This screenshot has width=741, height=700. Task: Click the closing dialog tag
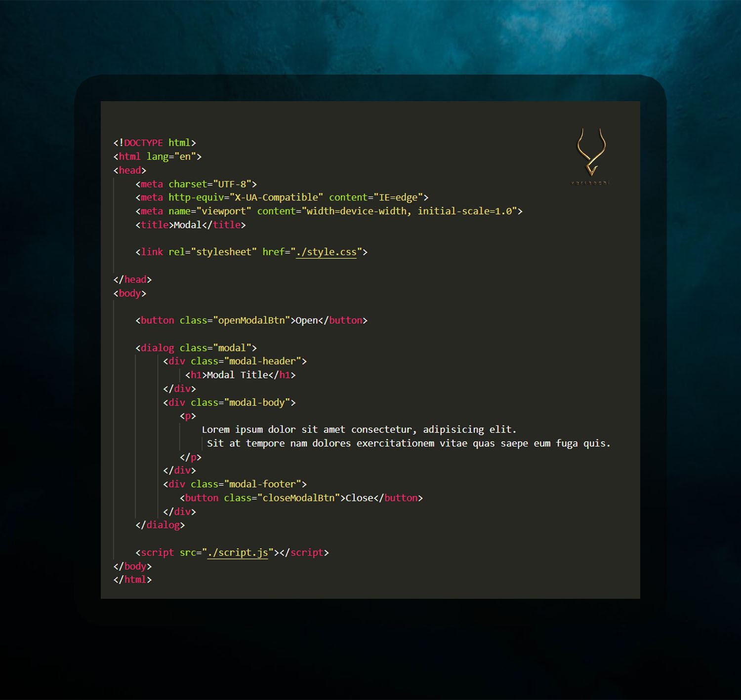click(x=160, y=525)
